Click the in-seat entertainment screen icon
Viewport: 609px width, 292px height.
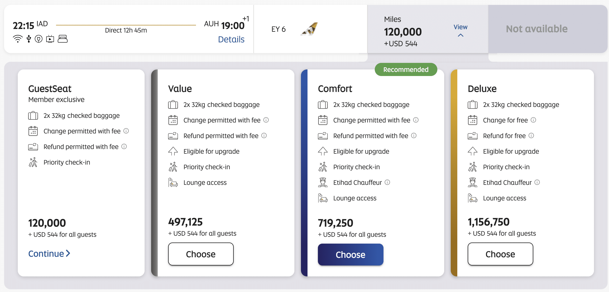50,39
